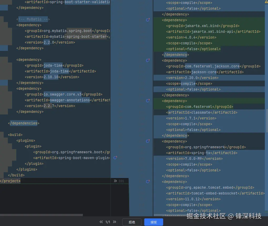The width and height of the screenshot is (268, 226).
Task: Click the jakarta.xml.bind-api artifactId line
Action: point(213,31)
